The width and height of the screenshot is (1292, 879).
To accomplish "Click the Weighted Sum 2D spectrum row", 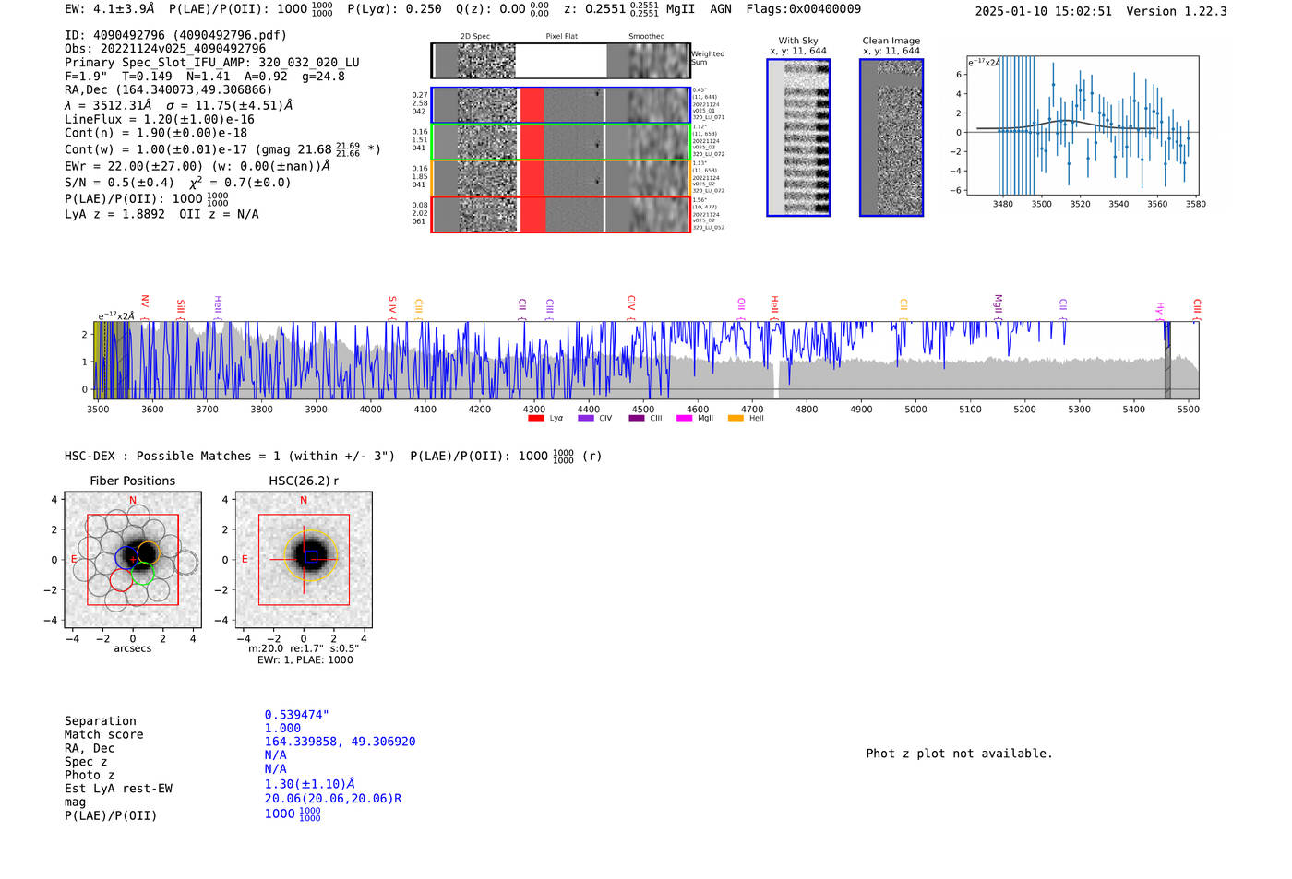I will 561,61.
